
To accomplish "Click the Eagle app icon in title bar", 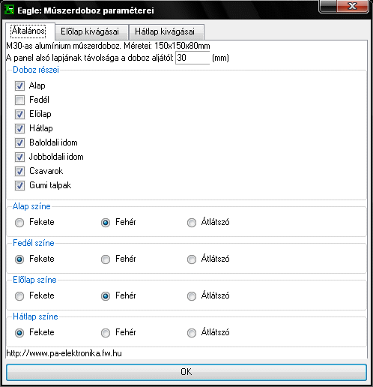I will click(x=10, y=10).
